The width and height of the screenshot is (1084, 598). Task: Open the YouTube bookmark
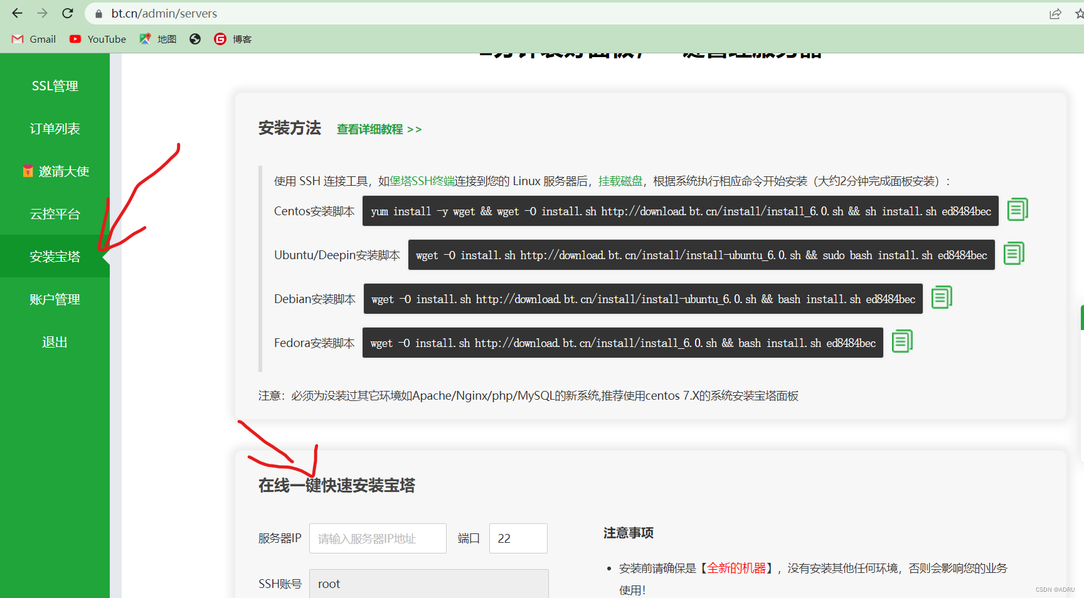98,39
